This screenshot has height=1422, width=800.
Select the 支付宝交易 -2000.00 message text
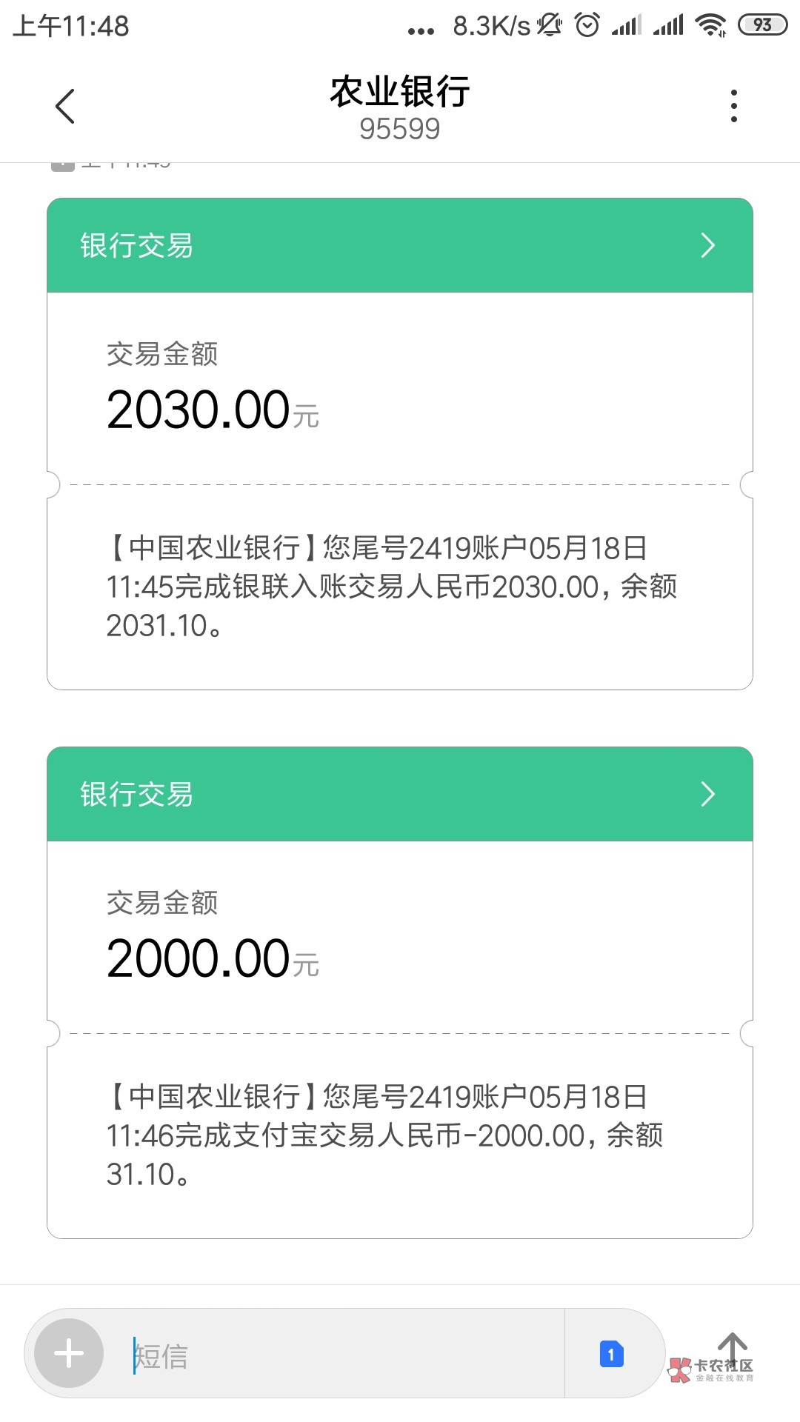pos(385,1135)
